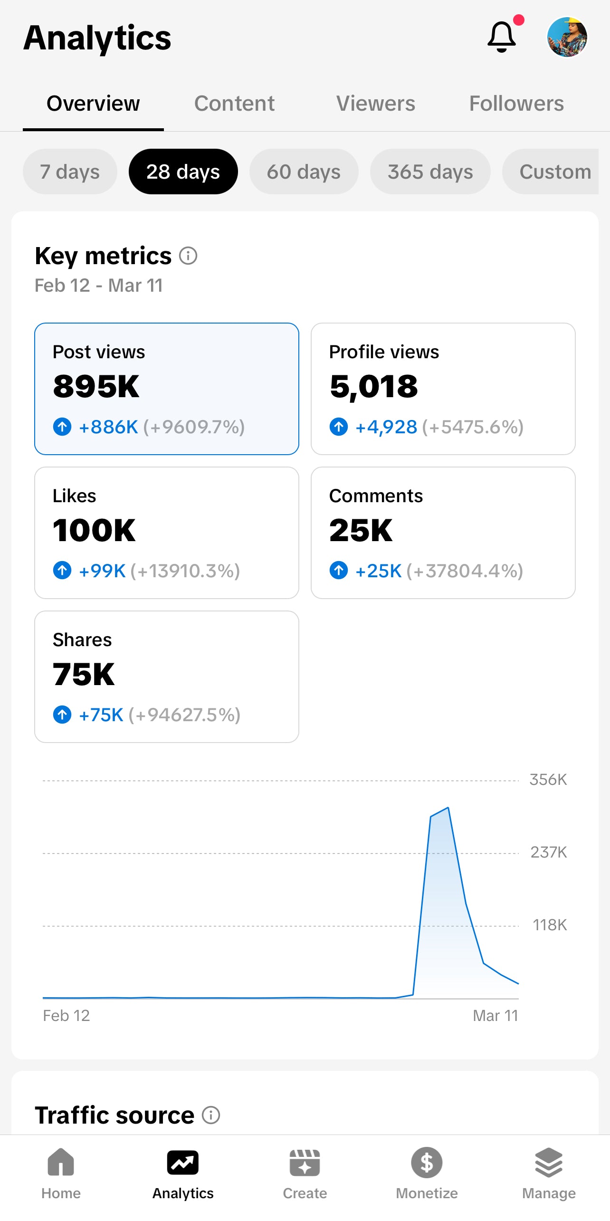Image resolution: width=610 pixels, height=1221 pixels.
Task: Select the Profile views metric card
Action: click(x=443, y=389)
